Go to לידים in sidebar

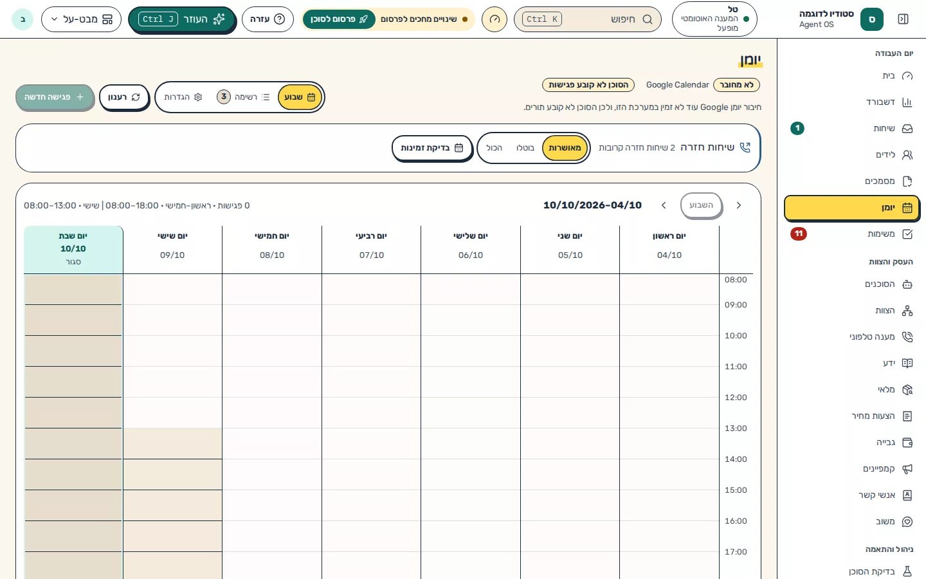[851, 155]
